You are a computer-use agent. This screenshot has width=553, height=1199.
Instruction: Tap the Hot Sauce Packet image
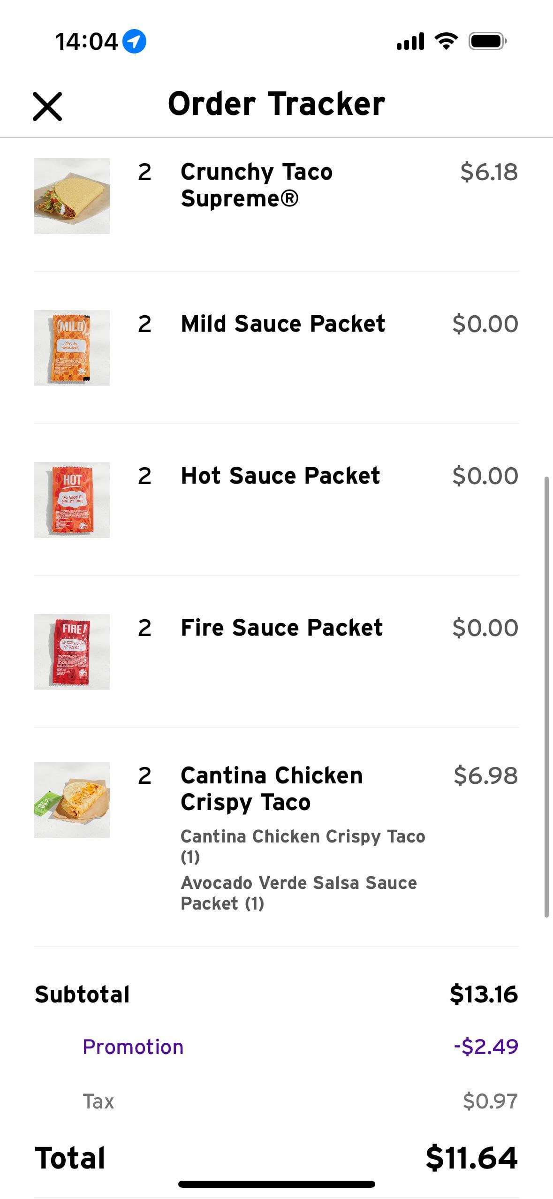point(72,500)
